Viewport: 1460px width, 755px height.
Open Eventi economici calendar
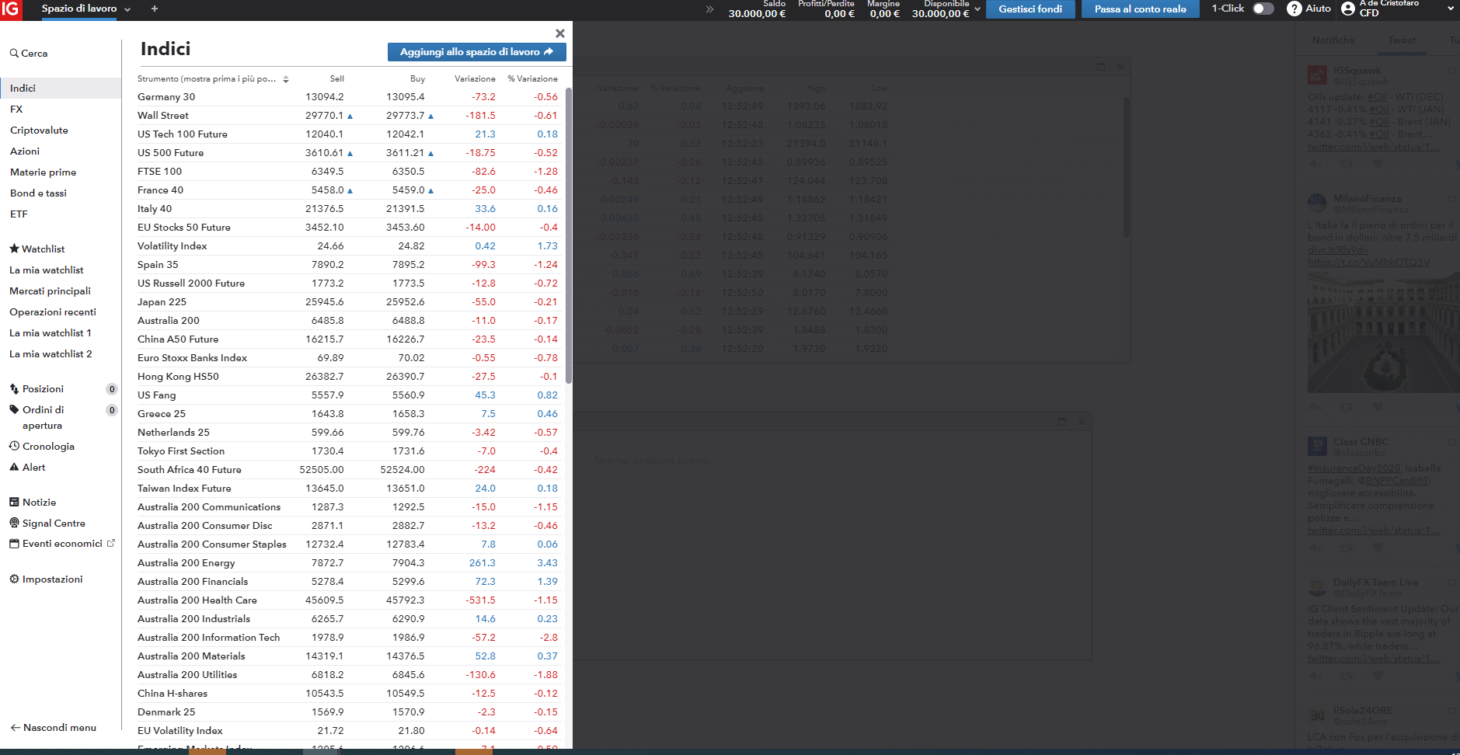pos(62,544)
